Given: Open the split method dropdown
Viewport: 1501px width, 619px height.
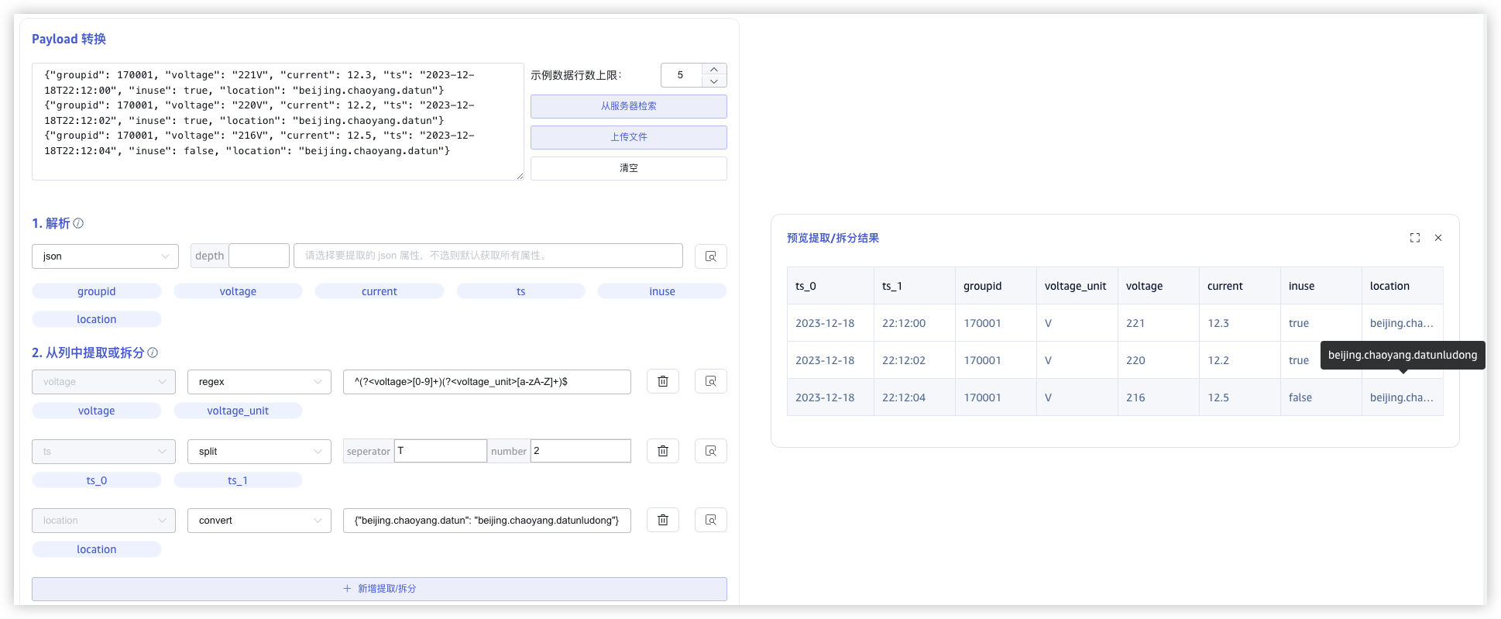Looking at the screenshot, I should point(259,452).
